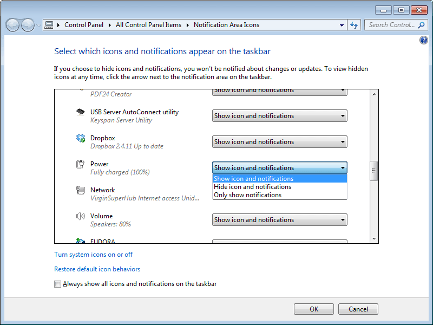Image resolution: width=433 pixels, height=325 pixels.
Task: Go to Control Panel breadcrumb
Action: (x=84, y=25)
